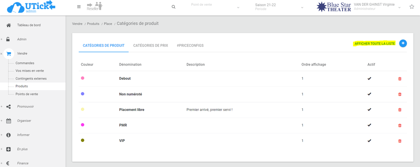Remove PMR category using trash icon
Screen dimensions: 420x167
point(400,125)
